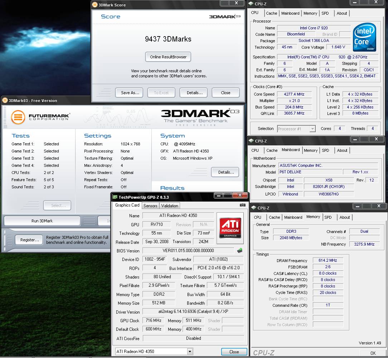Open About tab in top CPU-Z window

click(x=342, y=13)
